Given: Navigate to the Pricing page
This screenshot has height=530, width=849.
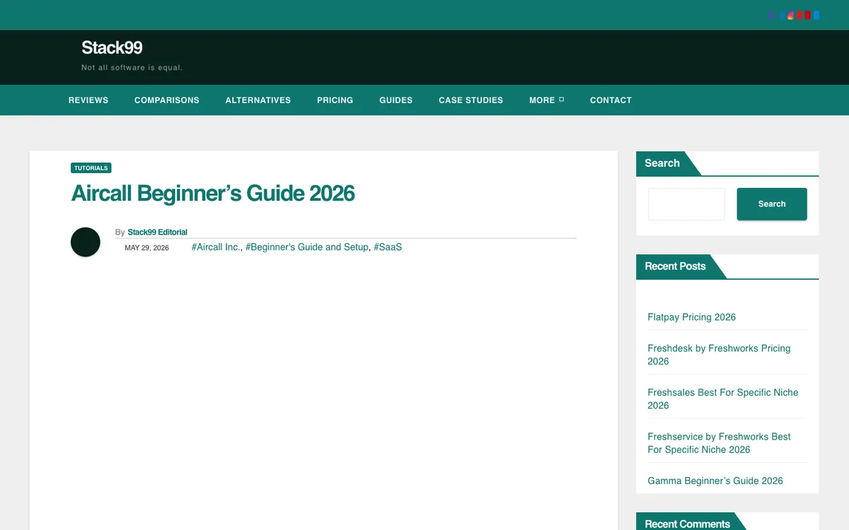Looking at the screenshot, I should point(335,100).
